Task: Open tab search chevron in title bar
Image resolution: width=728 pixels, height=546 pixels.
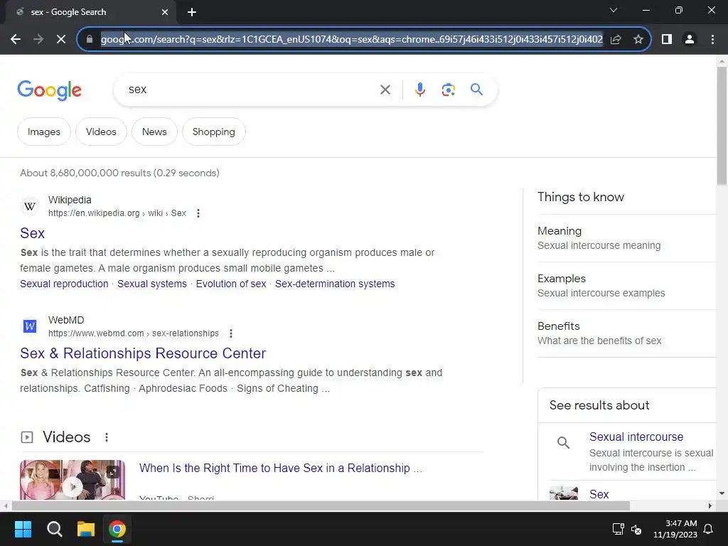Action: 614,10
